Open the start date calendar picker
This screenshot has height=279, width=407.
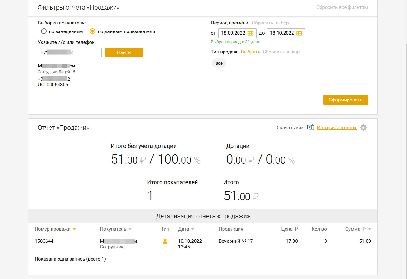tap(251, 33)
